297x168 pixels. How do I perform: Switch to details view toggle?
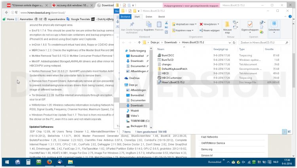285,131
